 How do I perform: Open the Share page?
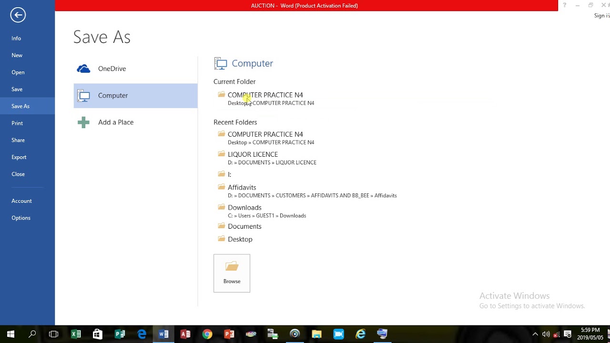18,140
